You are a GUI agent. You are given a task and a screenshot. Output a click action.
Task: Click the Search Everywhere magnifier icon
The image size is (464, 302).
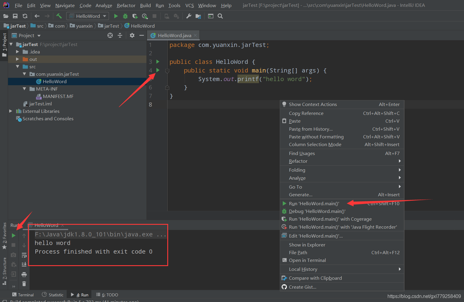tap(220, 16)
